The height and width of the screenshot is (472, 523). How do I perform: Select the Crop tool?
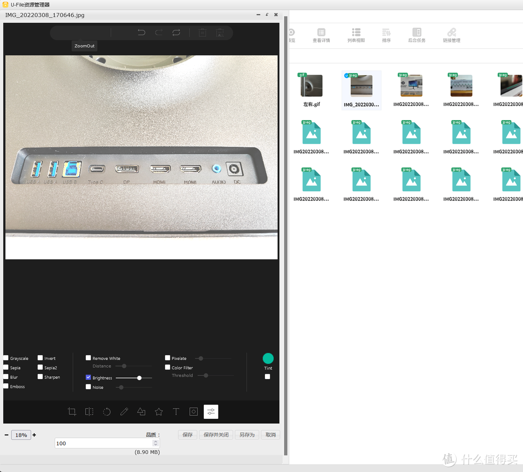(72, 411)
